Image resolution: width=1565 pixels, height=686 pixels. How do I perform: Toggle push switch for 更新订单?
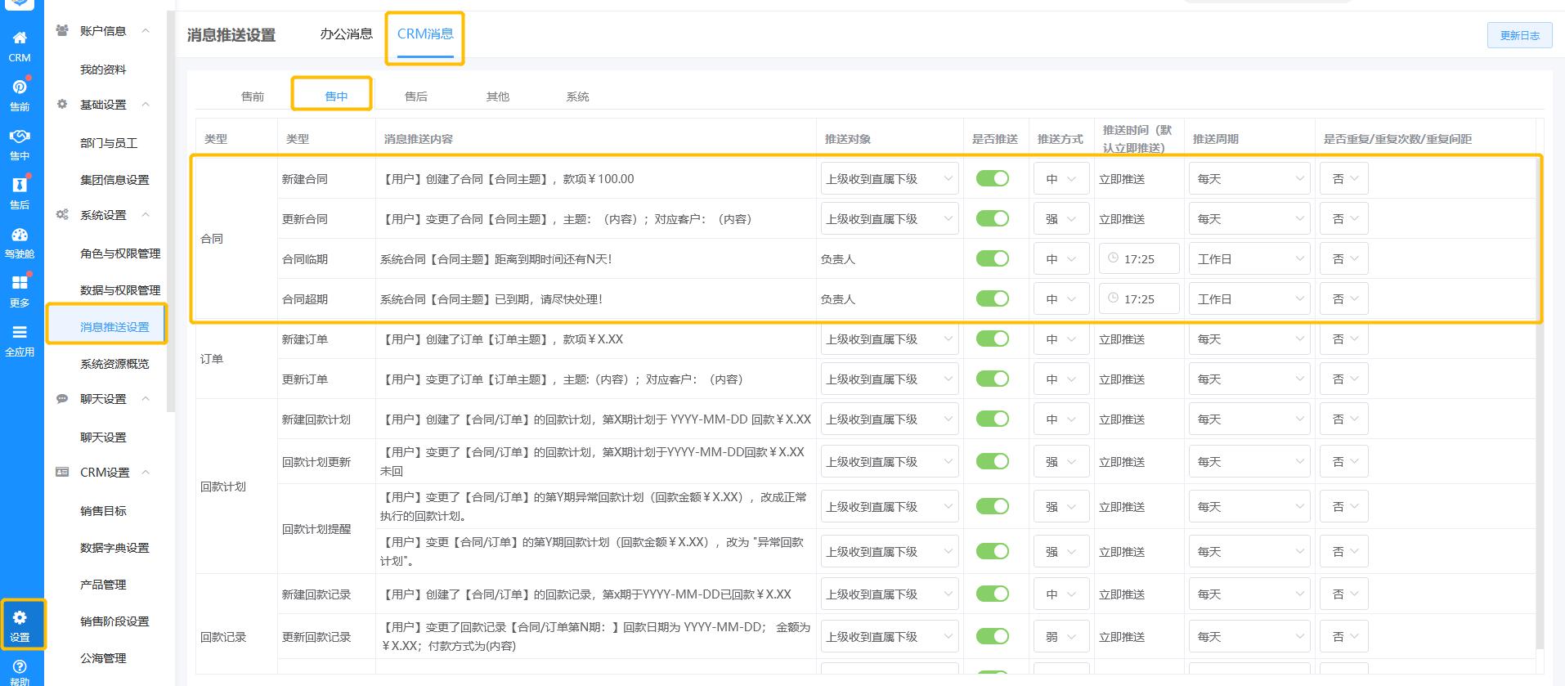pyautogui.click(x=993, y=379)
